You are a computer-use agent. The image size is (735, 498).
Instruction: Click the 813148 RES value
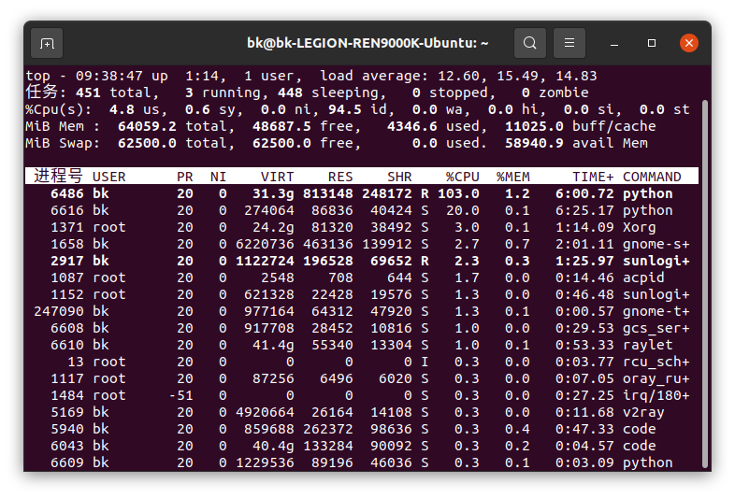click(327, 193)
